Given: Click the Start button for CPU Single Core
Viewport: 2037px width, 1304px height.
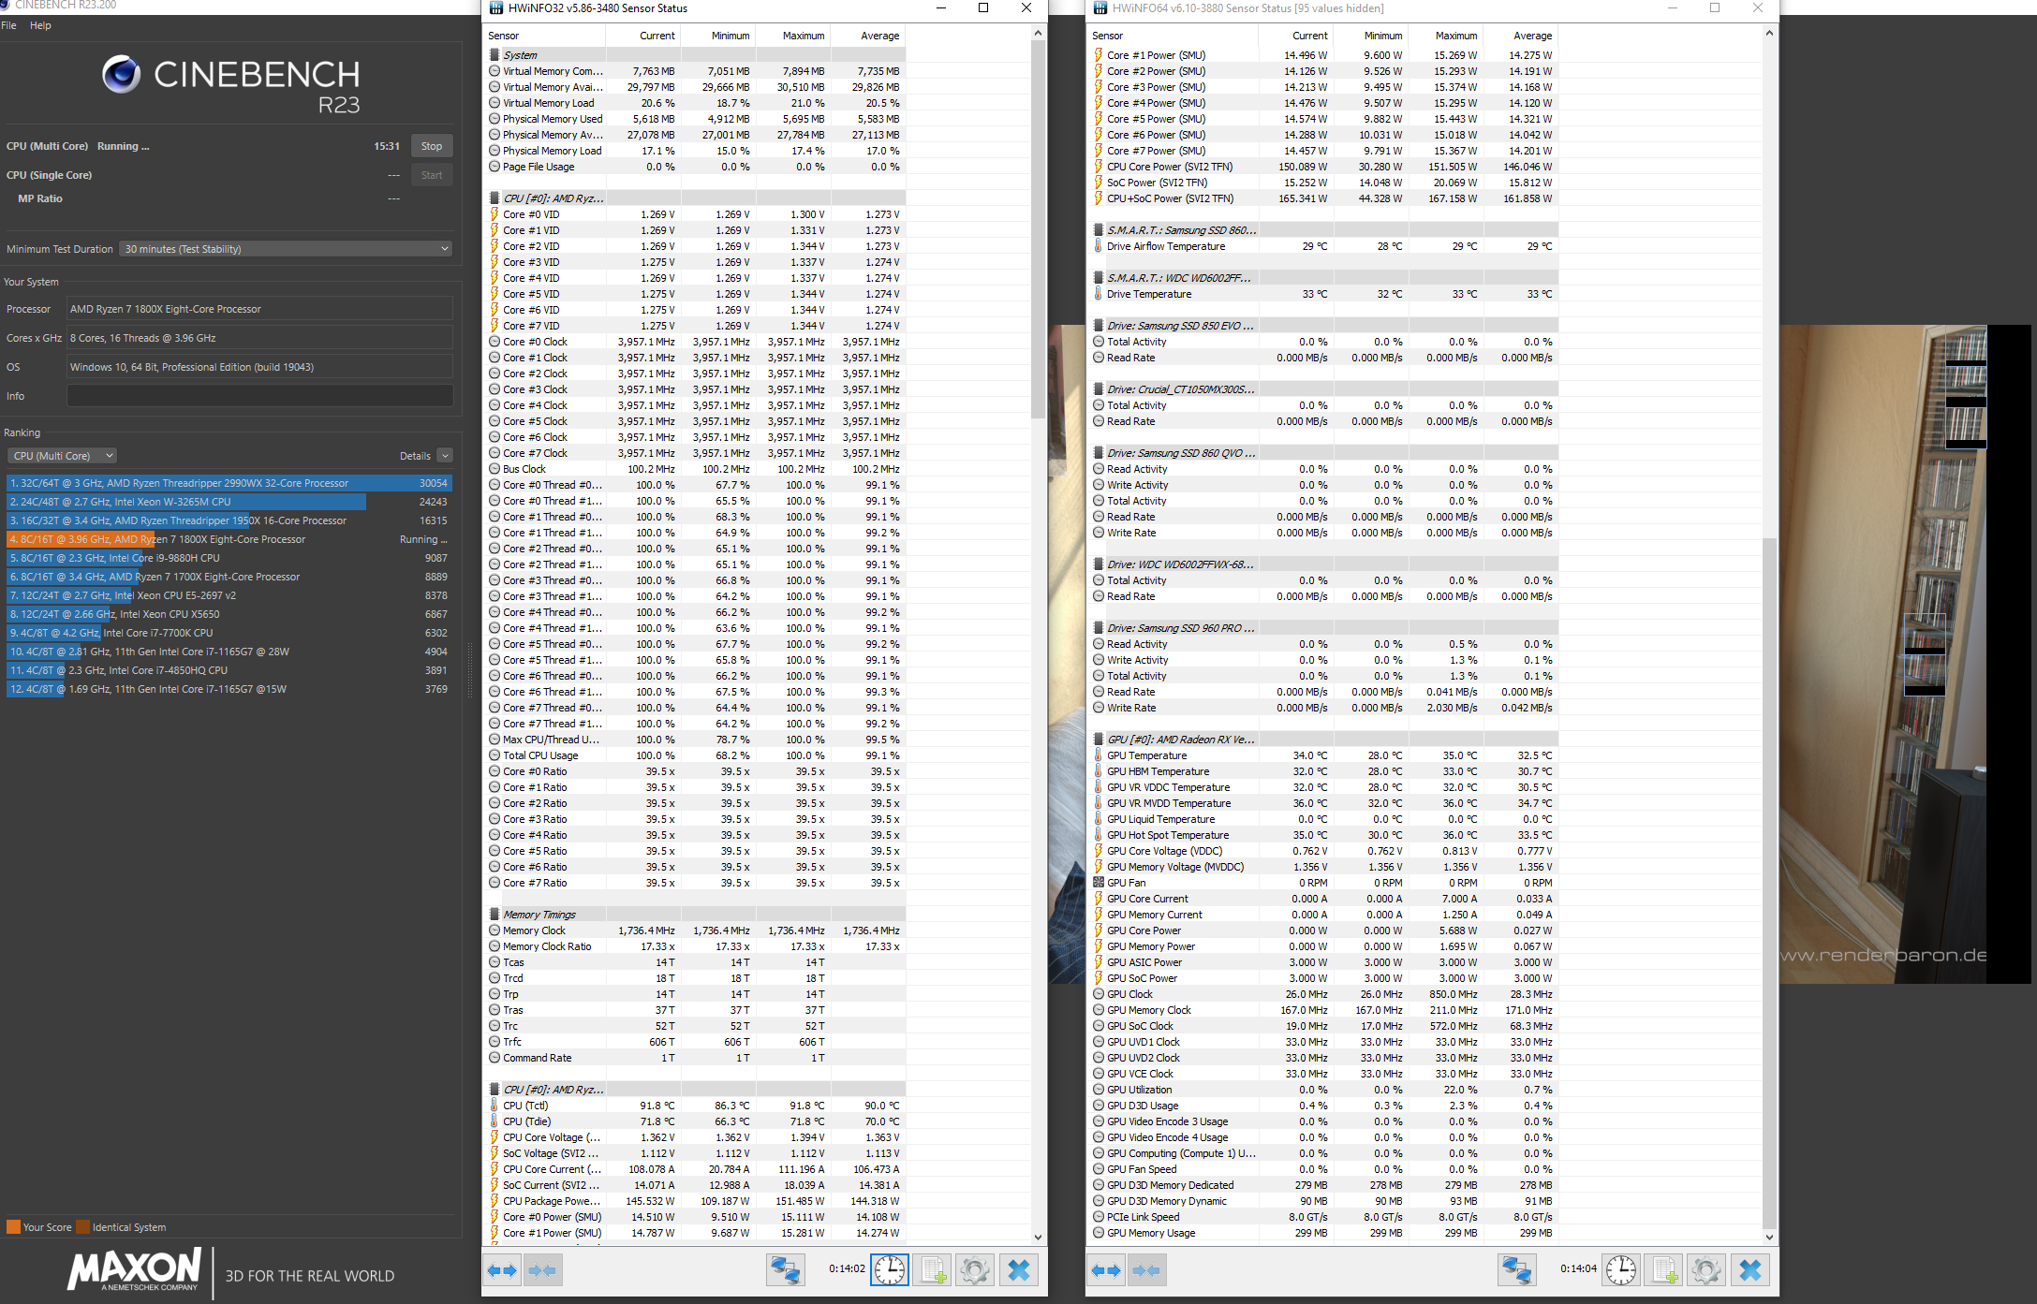Looking at the screenshot, I should tap(431, 175).
